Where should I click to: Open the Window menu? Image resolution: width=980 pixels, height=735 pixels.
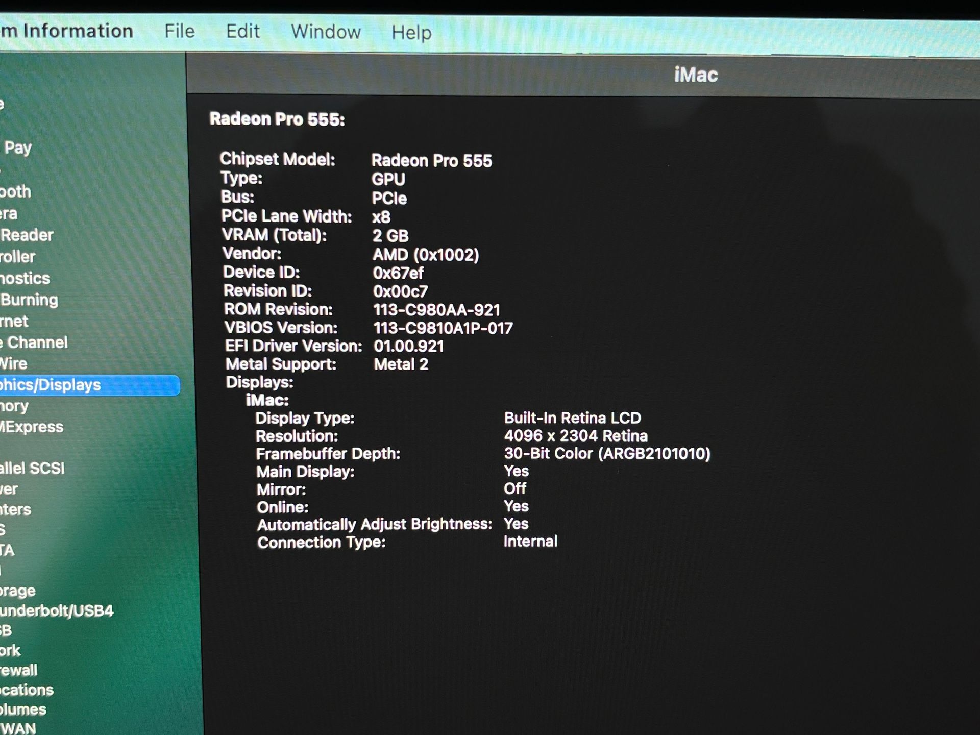pyautogui.click(x=326, y=32)
